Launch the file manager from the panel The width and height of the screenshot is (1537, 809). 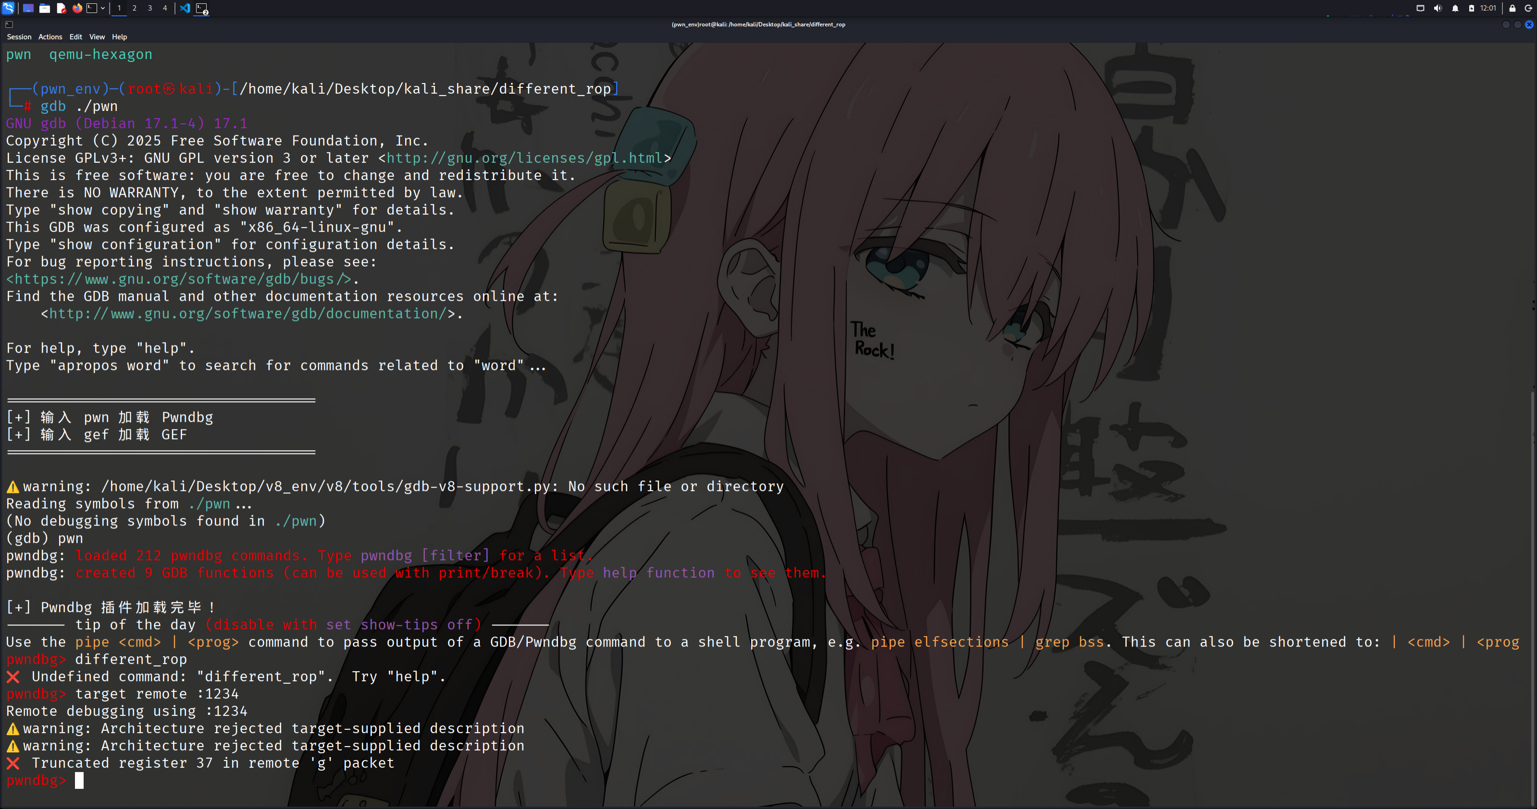point(45,8)
